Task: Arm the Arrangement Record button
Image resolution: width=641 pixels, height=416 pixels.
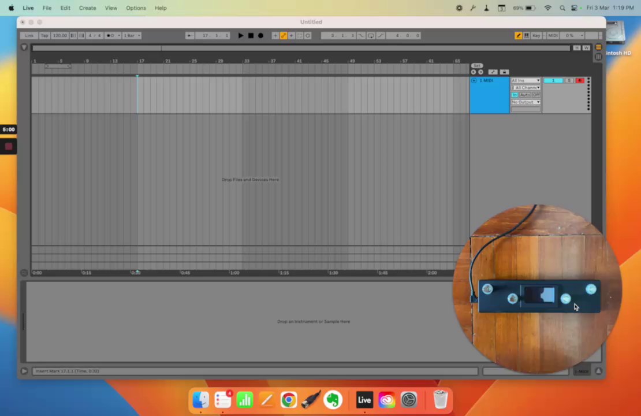Action: pyautogui.click(x=260, y=36)
